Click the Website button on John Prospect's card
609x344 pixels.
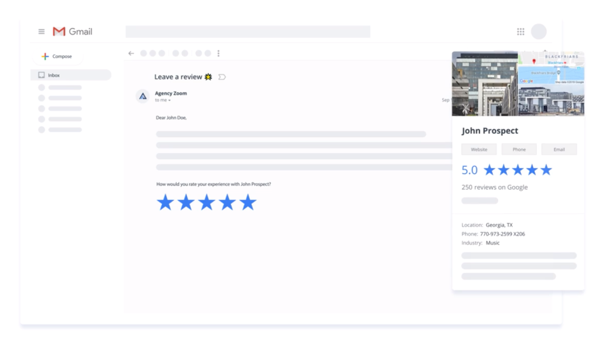click(479, 149)
